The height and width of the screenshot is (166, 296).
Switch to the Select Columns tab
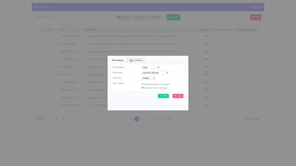[x=136, y=60]
